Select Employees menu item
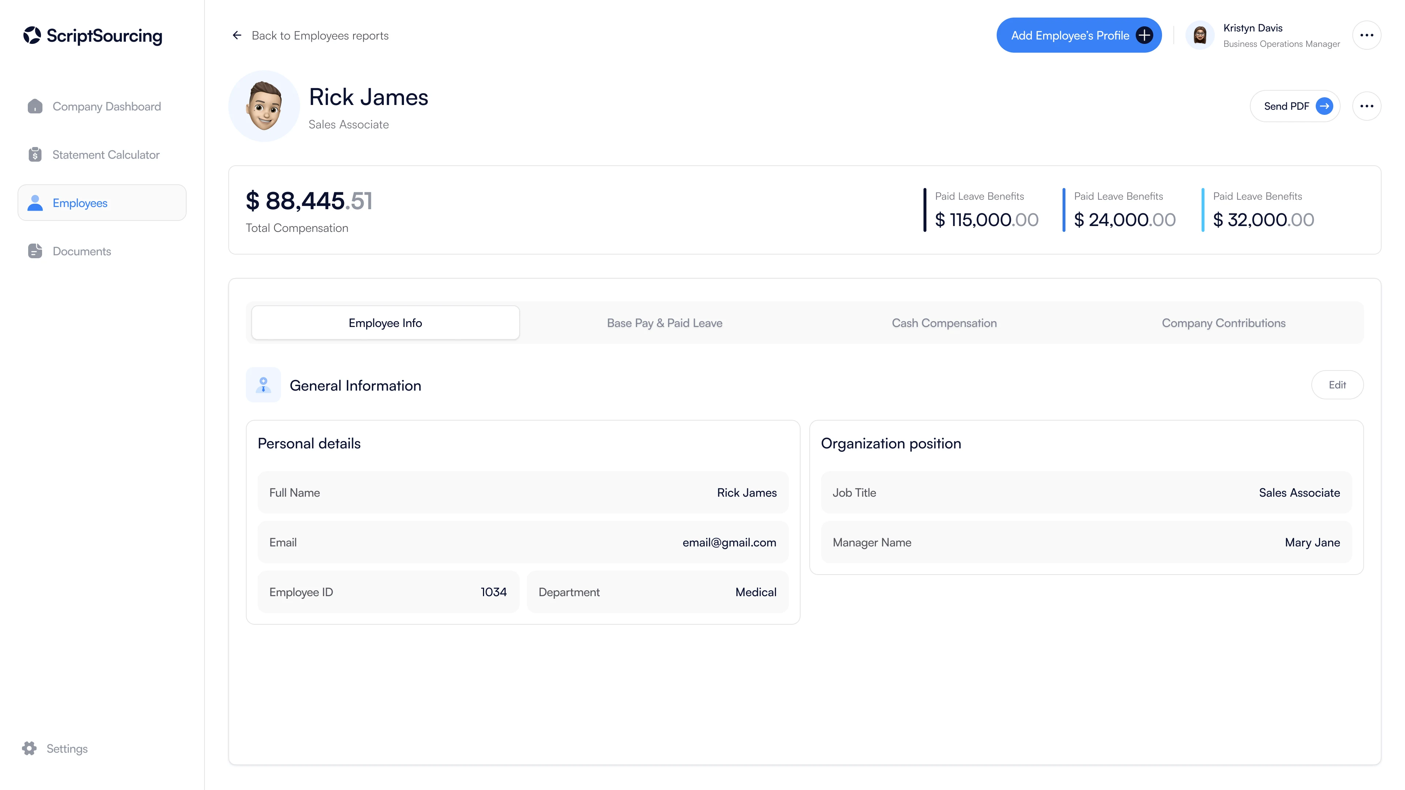This screenshot has height=790, width=1405. [x=102, y=203]
